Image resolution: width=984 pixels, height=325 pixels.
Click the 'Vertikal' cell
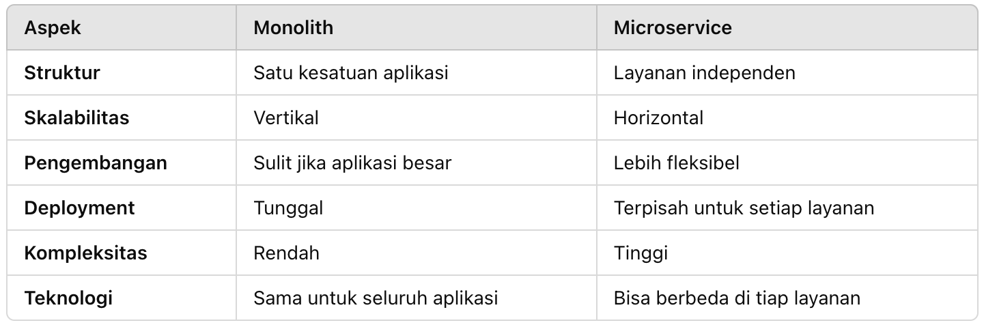(x=285, y=117)
